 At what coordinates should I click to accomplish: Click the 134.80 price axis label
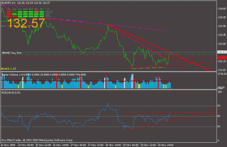point(222,9)
